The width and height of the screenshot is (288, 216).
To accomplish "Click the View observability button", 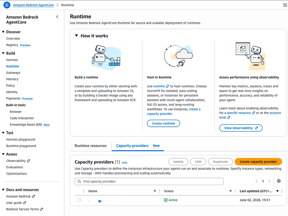I will pyautogui.click(x=241, y=128).
